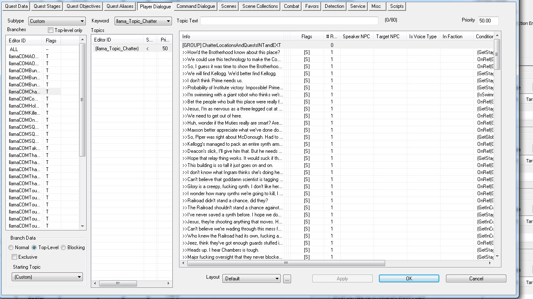Select the (llama_Topic_Chatter) topic row

131,49
